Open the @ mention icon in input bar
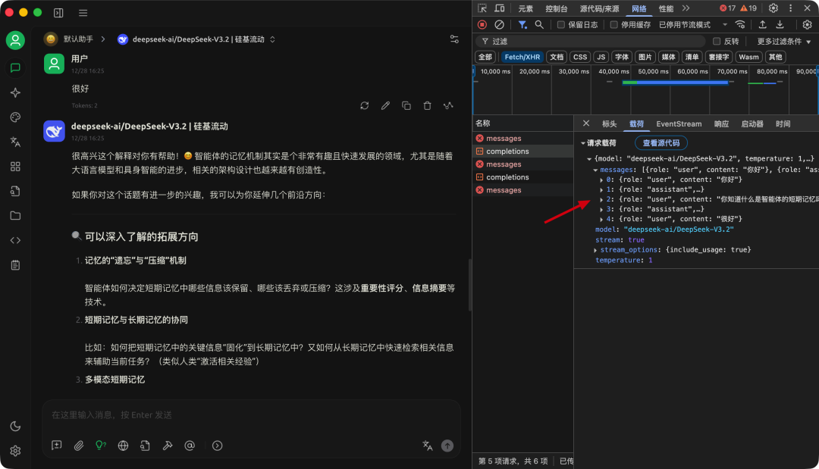Image resolution: width=819 pixels, height=469 pixels. pos(190,446)
